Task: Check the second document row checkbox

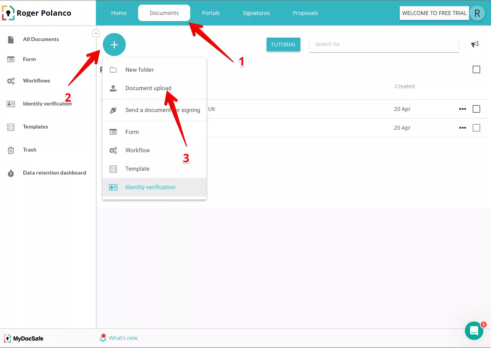Action: tap(476, 128)
